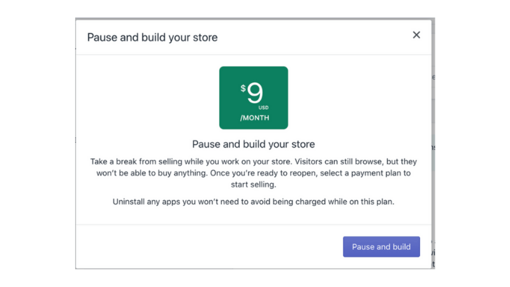Click the dialog header title text
This screenshot has height=287, width=510.
[152, 38]
